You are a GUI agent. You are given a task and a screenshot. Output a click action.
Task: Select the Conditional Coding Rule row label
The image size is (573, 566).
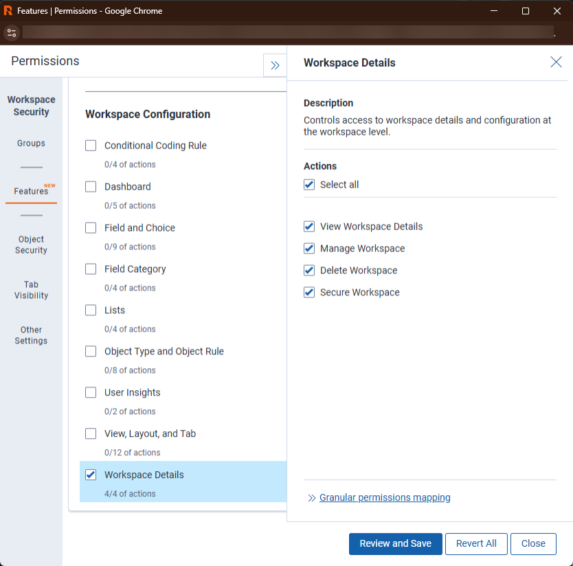pos(155,146)
